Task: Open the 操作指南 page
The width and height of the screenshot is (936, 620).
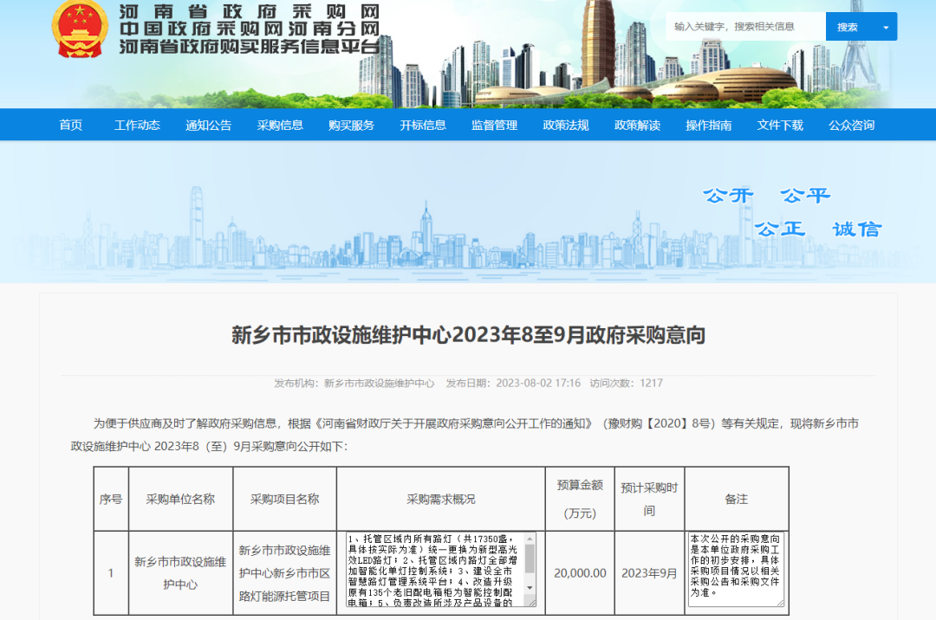Action: pos(709,125)
